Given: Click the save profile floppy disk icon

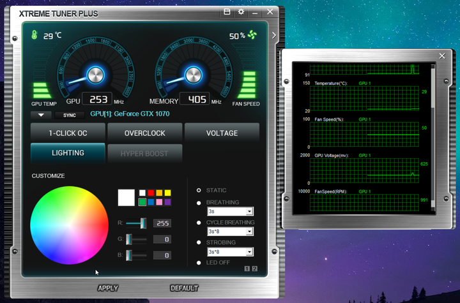Looking at the screenshot, I should point(227,11).
